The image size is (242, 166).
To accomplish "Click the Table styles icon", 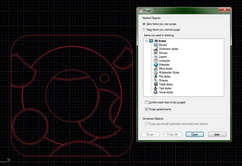I will click(155, 84).
